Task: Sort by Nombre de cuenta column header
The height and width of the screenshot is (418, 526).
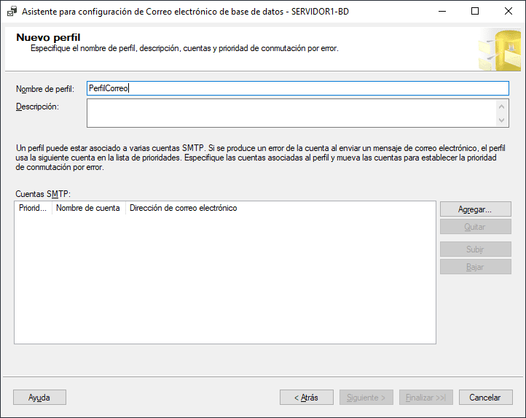Action: click(88, 208)
